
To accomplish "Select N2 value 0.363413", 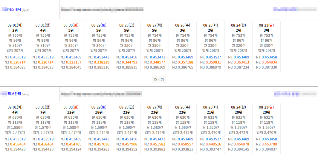I will tap(241, 62).
